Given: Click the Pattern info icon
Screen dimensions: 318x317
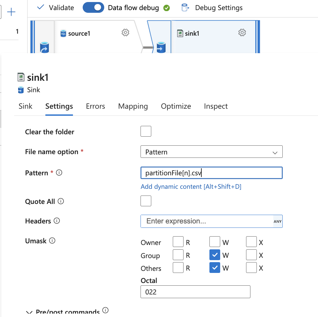Looking at the screenshot, I should [x=59, y=173].
